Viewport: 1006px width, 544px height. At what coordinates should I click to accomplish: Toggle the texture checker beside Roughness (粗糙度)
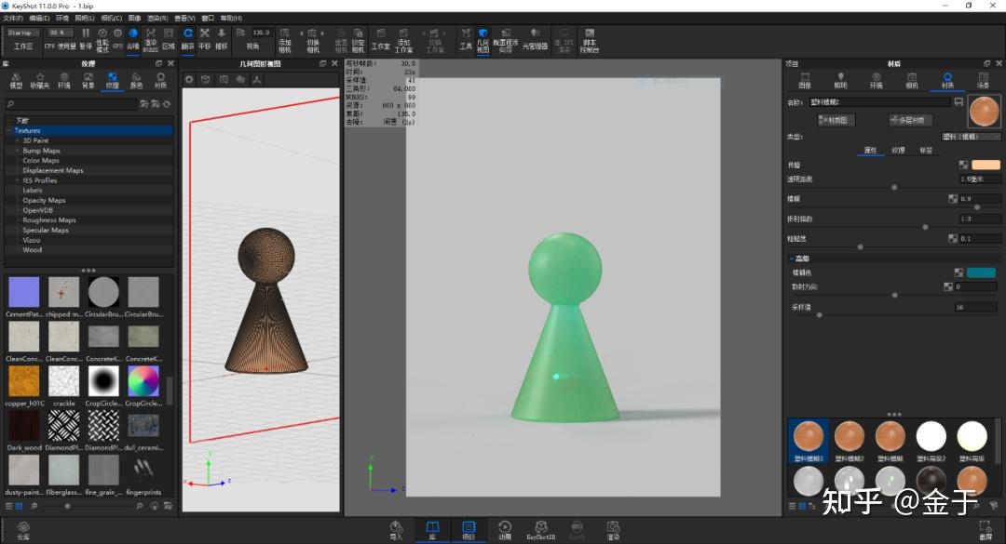(x=953, y=238)
